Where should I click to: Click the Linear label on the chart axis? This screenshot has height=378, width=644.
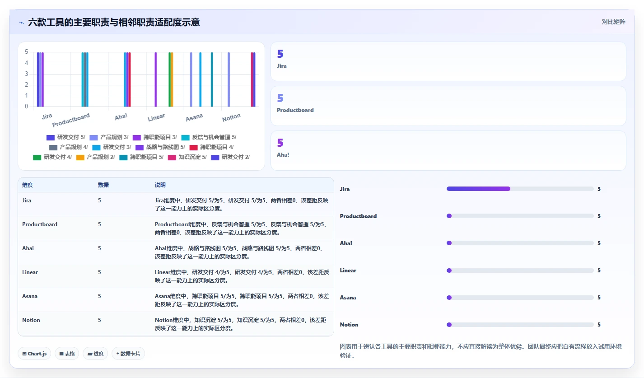(156, 118)
